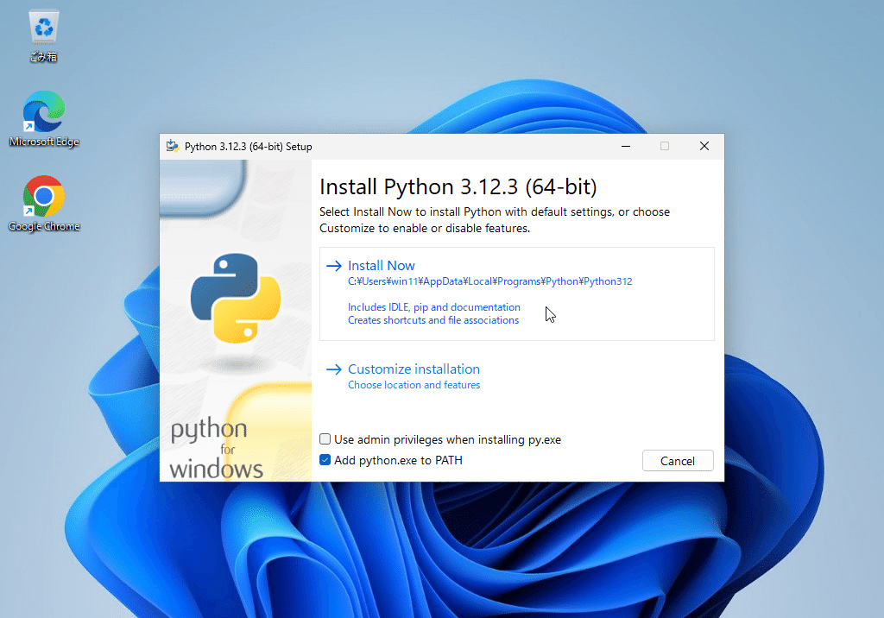This screenshot has width=884, height=618.
Task: Open the Recycle Bin desktop icon
Action: tap(43, 35)
